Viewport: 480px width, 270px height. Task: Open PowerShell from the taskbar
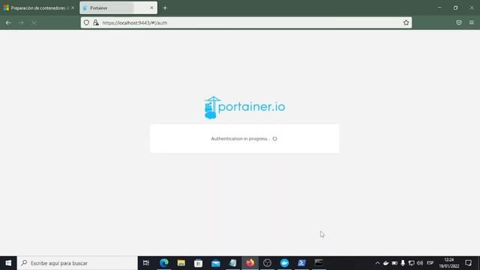point(301,263)
